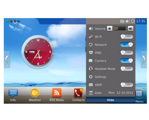Disable the Network toggle

click(x=127, y=44)
